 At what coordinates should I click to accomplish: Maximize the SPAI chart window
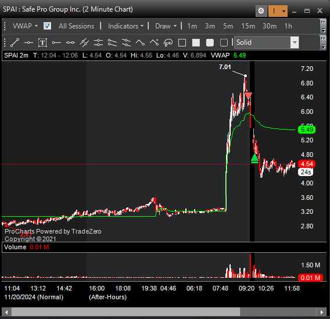coord(307,11)
